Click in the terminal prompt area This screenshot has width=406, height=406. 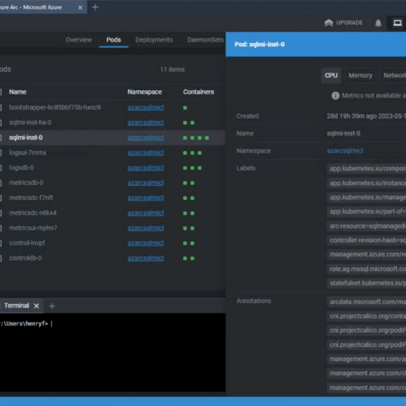pyautogui.click(x=112, y=352)
